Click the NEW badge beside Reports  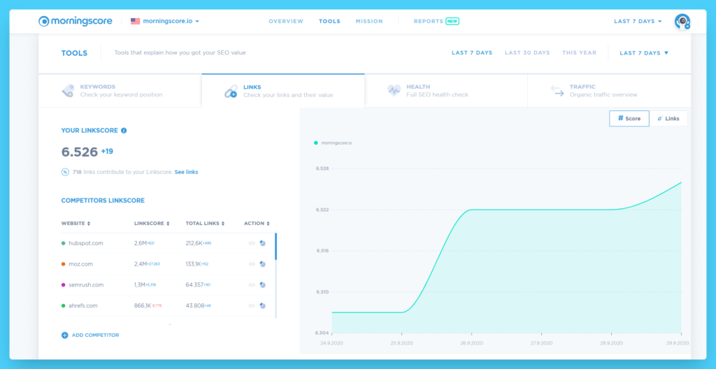pyautogui.click(x=452, y=21)
